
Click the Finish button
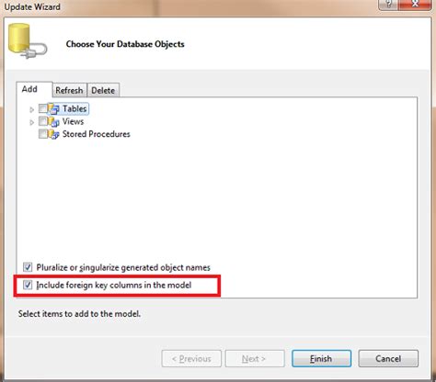321,358
